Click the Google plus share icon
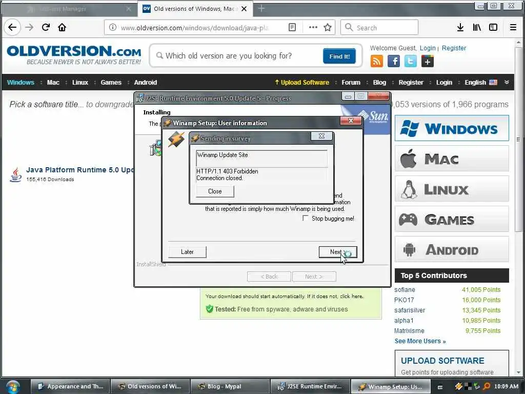 click(427, 62)
